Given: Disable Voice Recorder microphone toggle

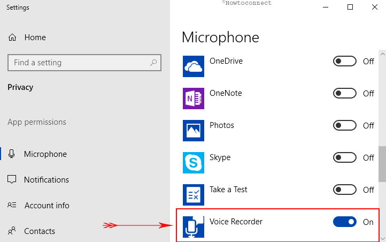Looking at the screenshot, I should (x=344, y=222).
